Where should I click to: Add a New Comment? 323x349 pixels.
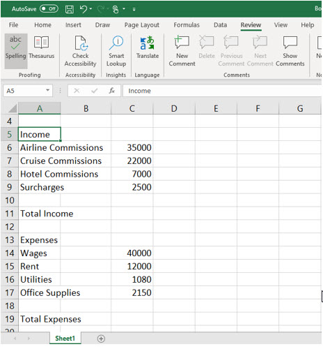[182, 51]
